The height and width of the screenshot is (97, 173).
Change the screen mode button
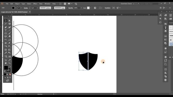pyautogui.click(x=8, y=81)
